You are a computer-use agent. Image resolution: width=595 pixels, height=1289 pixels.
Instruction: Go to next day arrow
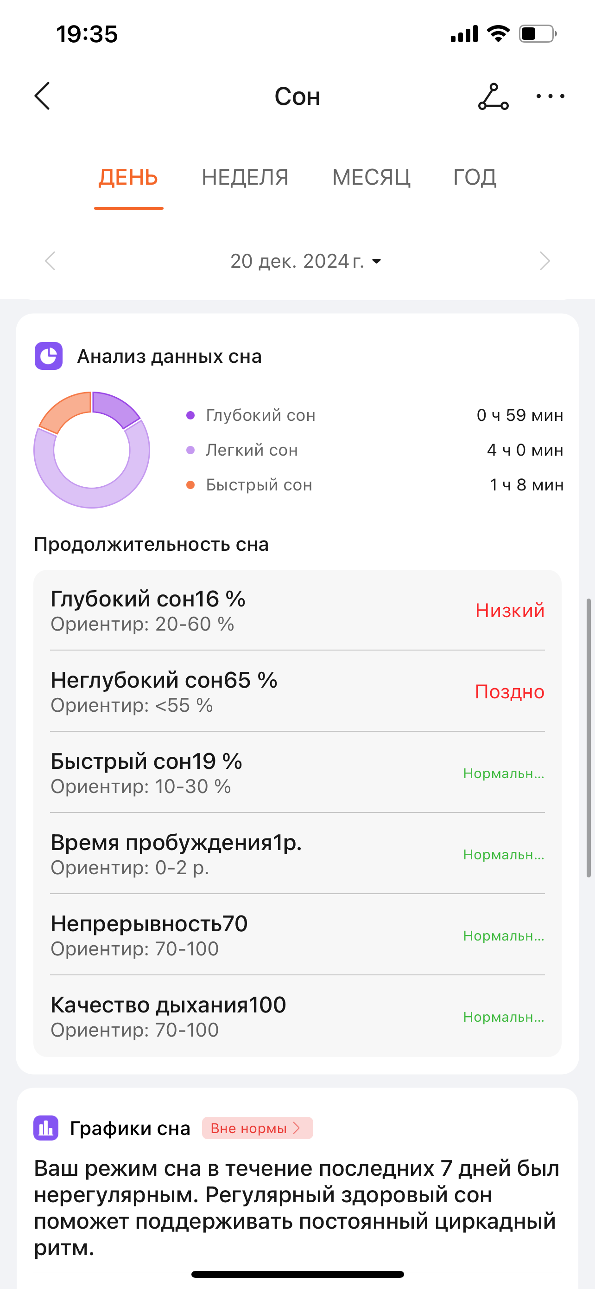(544, 261)
